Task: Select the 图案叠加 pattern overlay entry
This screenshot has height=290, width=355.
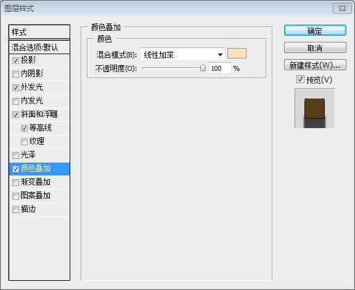Action: [39, 196]
